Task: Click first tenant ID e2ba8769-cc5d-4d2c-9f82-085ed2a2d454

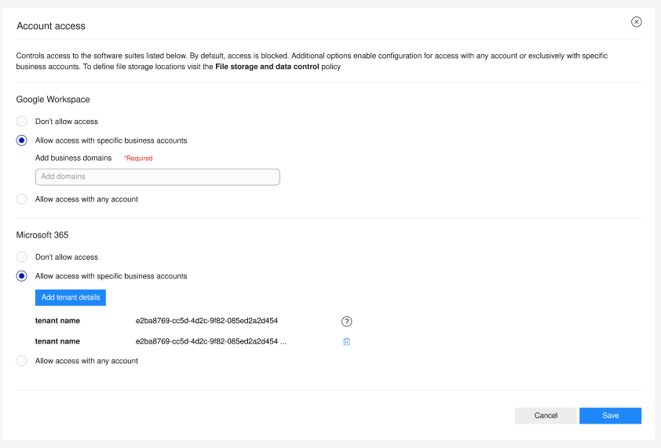Action: (206, 321)
